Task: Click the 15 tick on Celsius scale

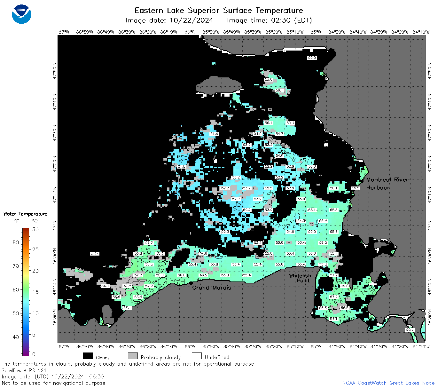Action: [x=35, y=292]
